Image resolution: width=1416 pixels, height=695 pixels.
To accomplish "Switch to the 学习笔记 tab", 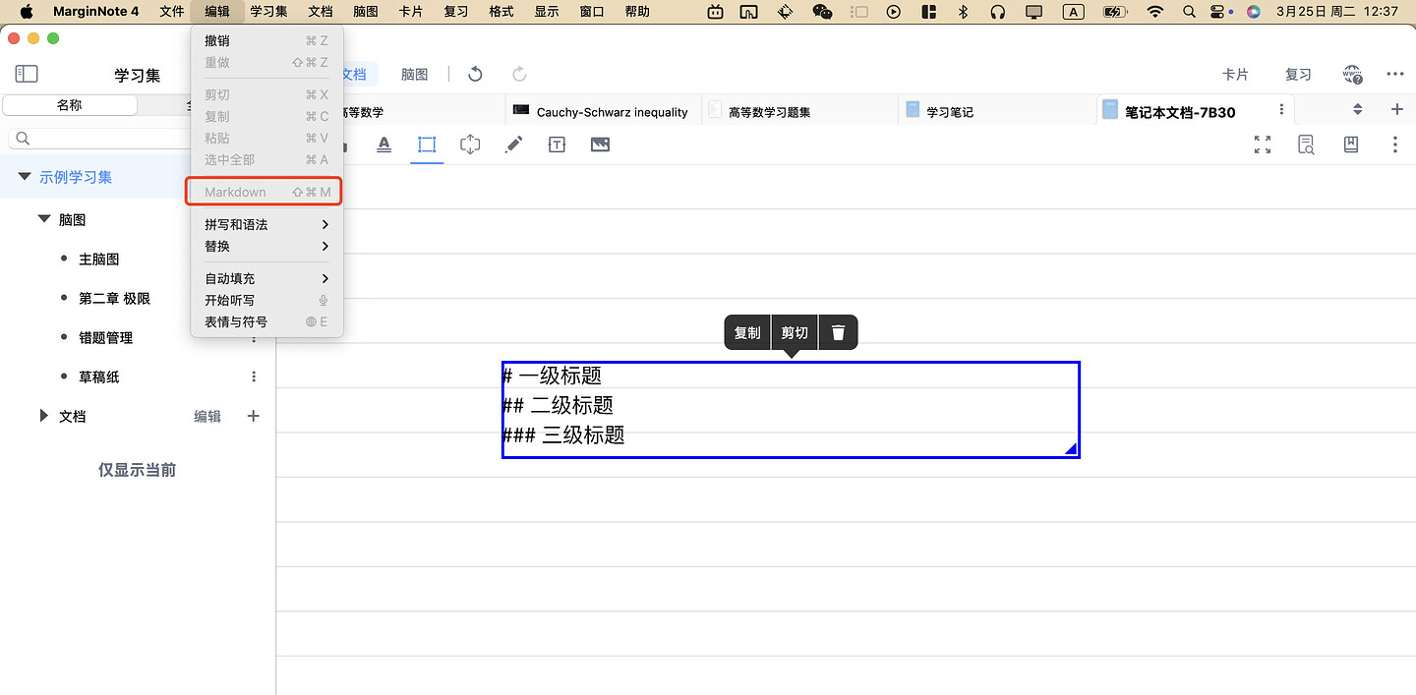I will pyautogui.click(x=997, y=112).
